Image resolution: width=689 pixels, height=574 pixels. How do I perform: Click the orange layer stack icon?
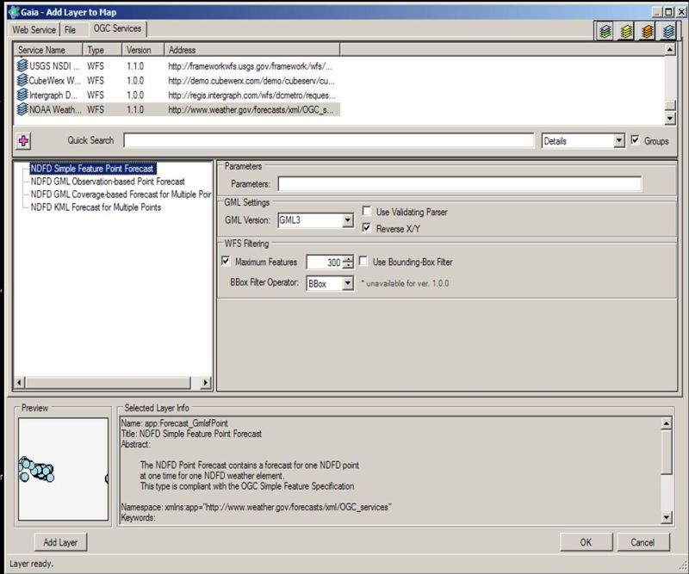tap(648, 31)
